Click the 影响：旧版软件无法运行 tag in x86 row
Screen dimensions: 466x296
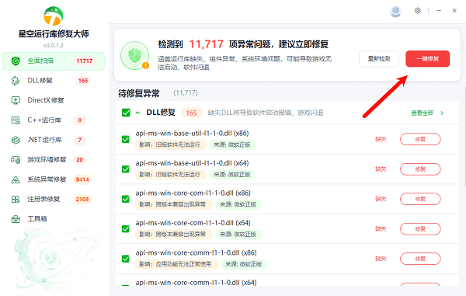pos(170,145)
